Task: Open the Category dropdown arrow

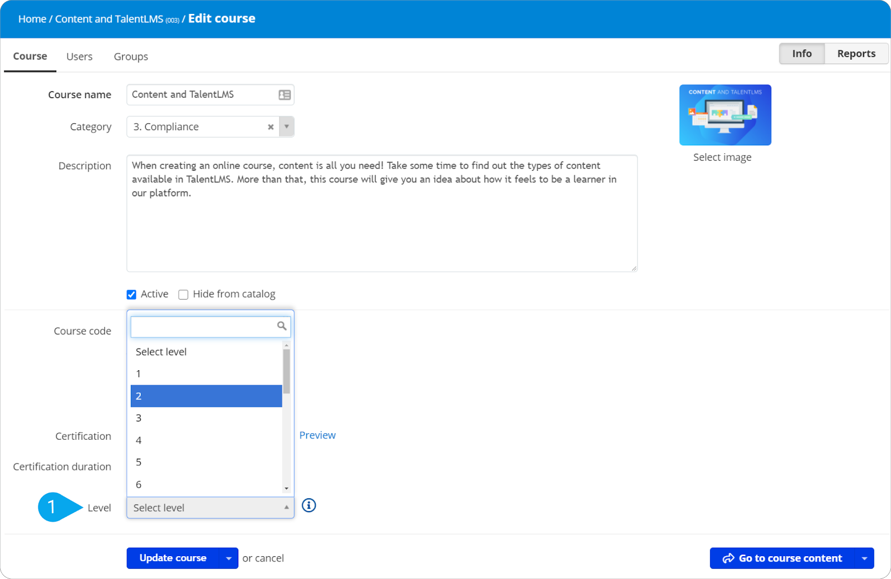Action: pyautogui.click(x=286, y=126)
